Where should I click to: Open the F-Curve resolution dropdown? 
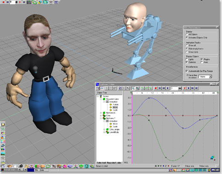211,77
